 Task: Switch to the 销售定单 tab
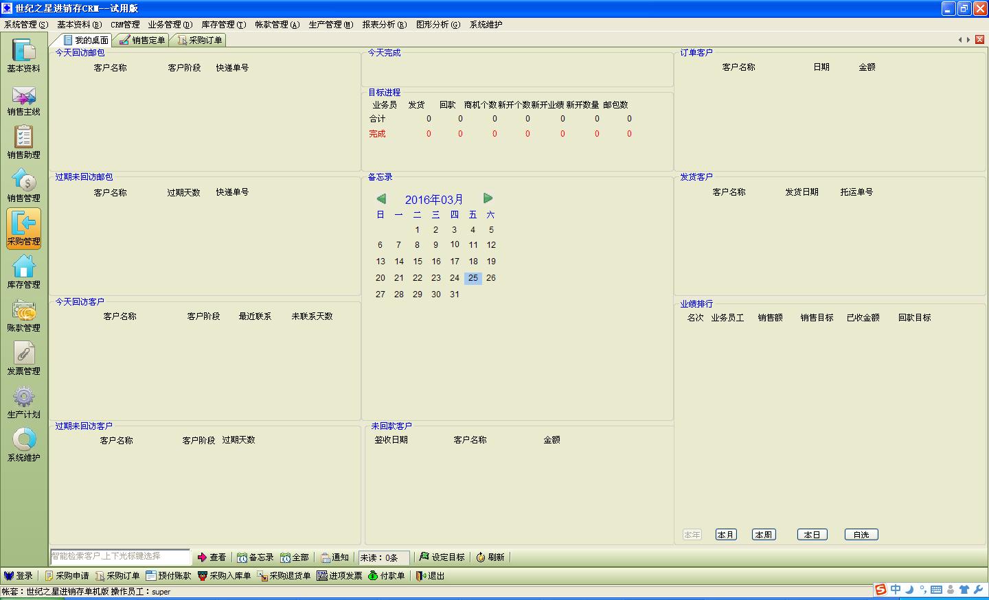click(143, 41)
